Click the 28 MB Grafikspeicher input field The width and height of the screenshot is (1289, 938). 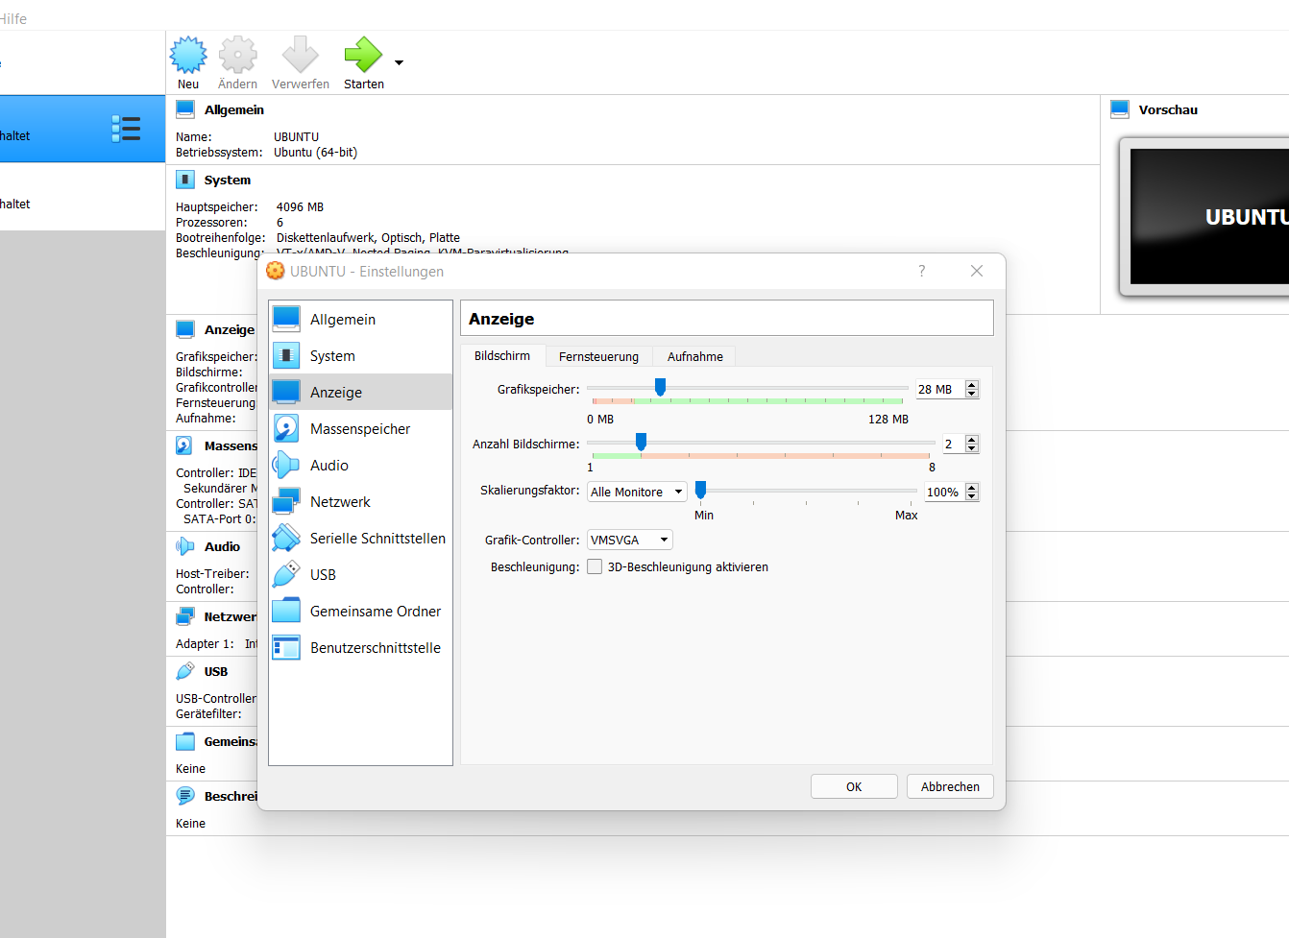[939, 389]
